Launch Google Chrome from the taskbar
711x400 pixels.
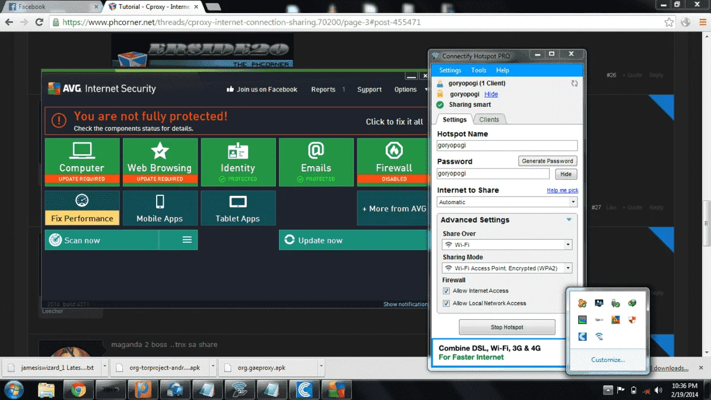pyautogui.click(x=78, y=390)
